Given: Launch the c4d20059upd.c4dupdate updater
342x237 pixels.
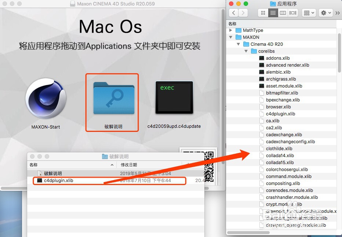Looking at the screenshot, I should click(174, 97).
